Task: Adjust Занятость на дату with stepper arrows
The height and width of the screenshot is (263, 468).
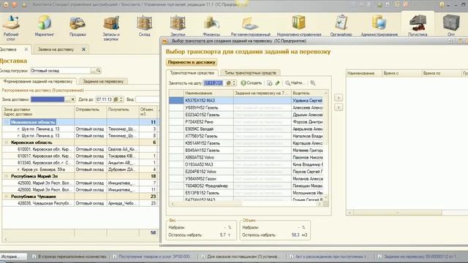Action: (x=234, y=83)
